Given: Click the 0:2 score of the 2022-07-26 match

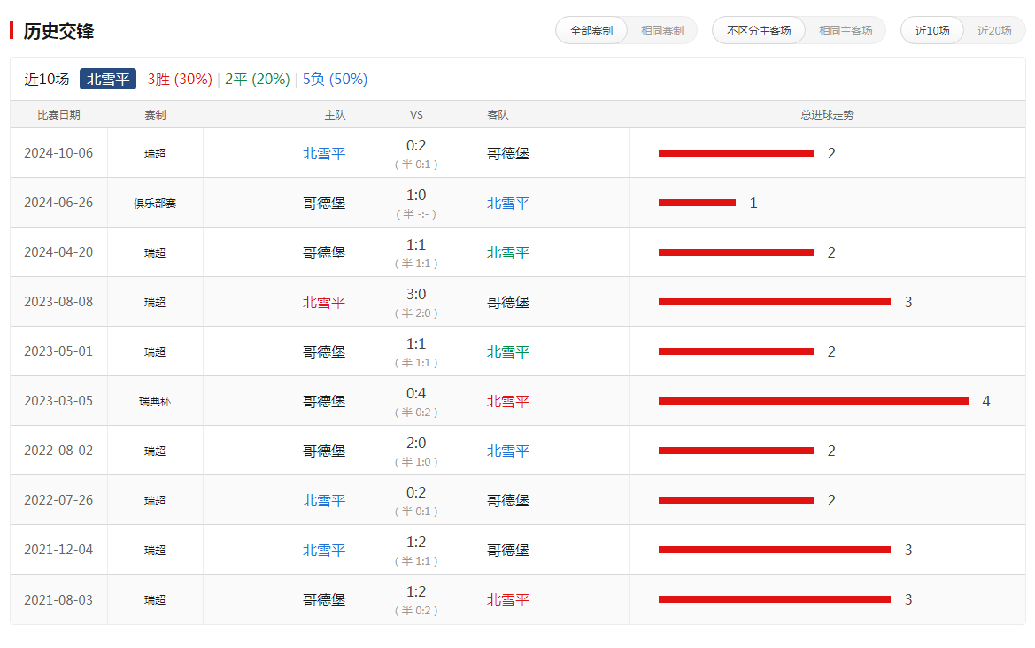Looking at the screenshot, I should pos(416,493).
